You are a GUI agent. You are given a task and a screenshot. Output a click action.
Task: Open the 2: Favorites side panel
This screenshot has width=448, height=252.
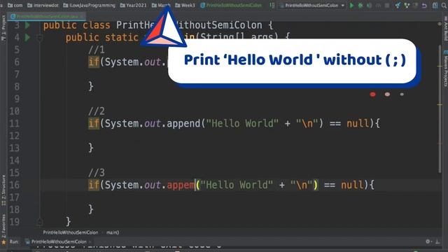3,229
